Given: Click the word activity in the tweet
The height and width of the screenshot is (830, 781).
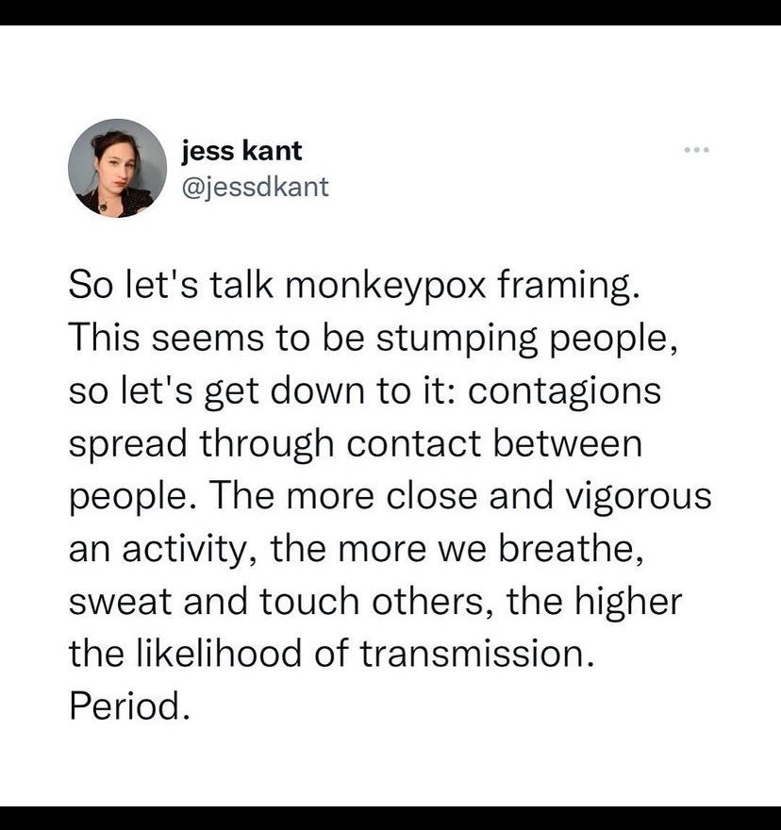Looking at the screenshot, I should pyautogui.click(x=186, y=550).
